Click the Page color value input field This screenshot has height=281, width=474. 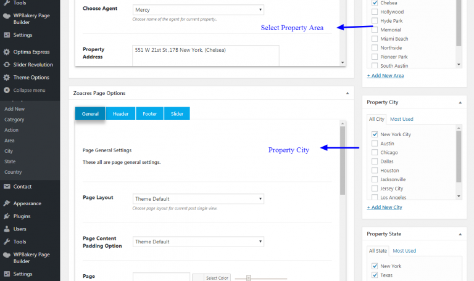tap(161, 277)
